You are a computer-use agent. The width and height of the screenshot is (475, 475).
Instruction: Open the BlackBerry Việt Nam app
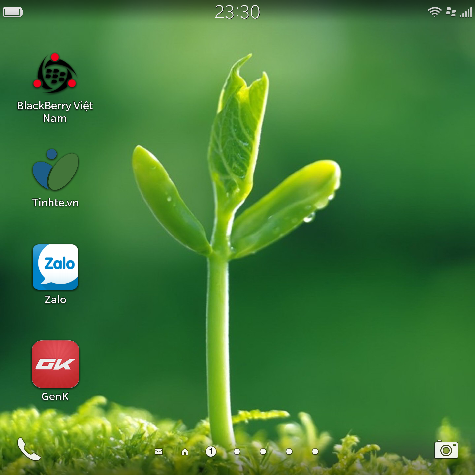(55, 73)
